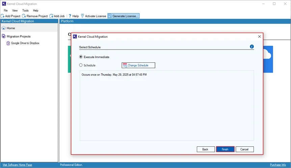The image size is (291, 168).
Task: Close the Kernel Cloud Migration dialog
Action: [x=260, y=36]
